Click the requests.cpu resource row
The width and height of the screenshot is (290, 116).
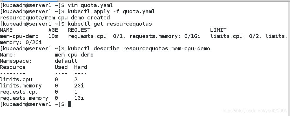(39, 92)
